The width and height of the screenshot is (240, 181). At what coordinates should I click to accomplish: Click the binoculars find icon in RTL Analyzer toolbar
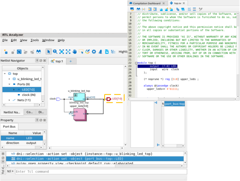pos(39,52)
